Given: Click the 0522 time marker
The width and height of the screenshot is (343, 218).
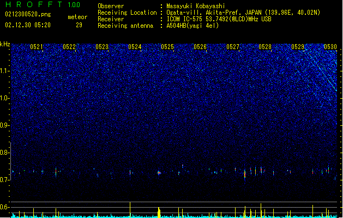Looking at the screenshot, I should 69,47.
